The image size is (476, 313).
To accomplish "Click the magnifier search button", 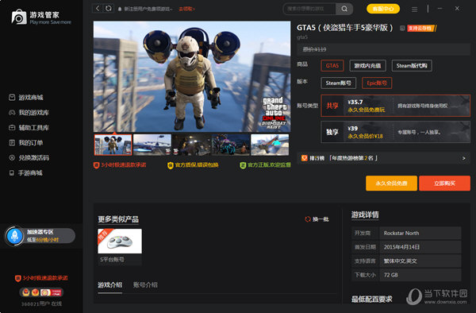I will [x=344, y=9].
